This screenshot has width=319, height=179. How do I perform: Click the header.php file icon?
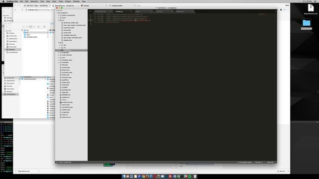coord(61,83)
